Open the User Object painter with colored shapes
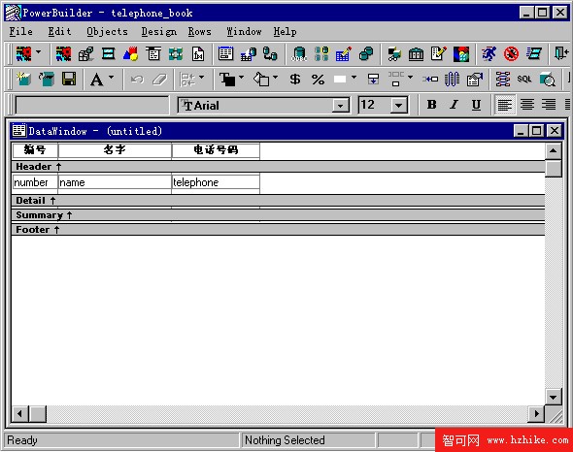This screenshot has width=573, height=452. coord(130,54)
